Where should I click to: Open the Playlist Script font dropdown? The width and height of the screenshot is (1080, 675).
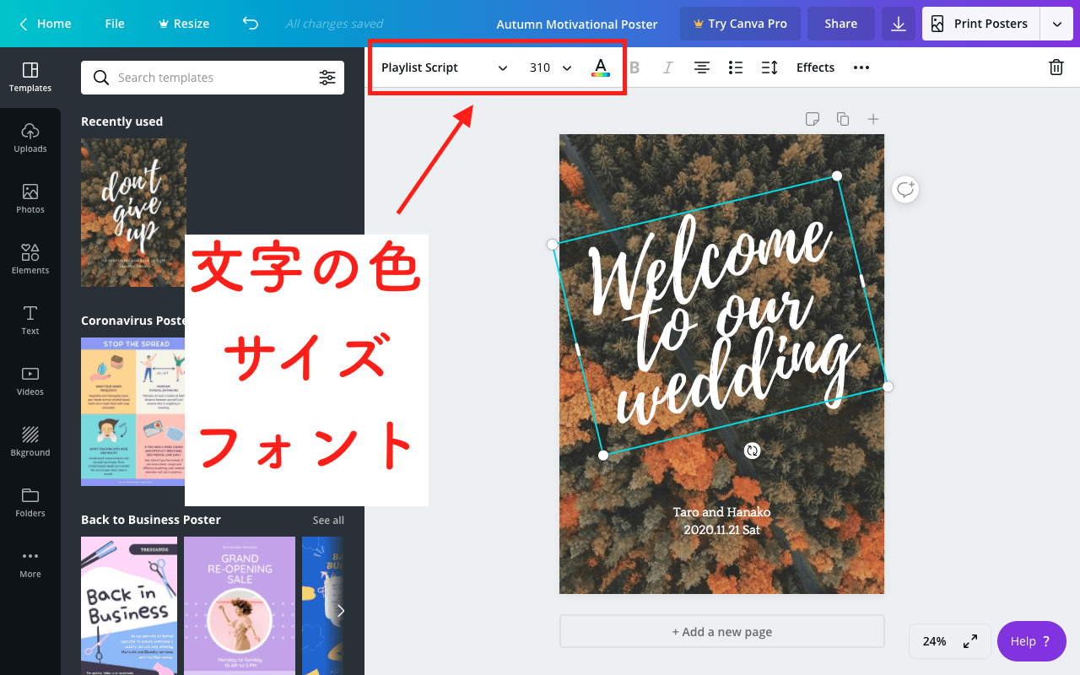point(444,67)
